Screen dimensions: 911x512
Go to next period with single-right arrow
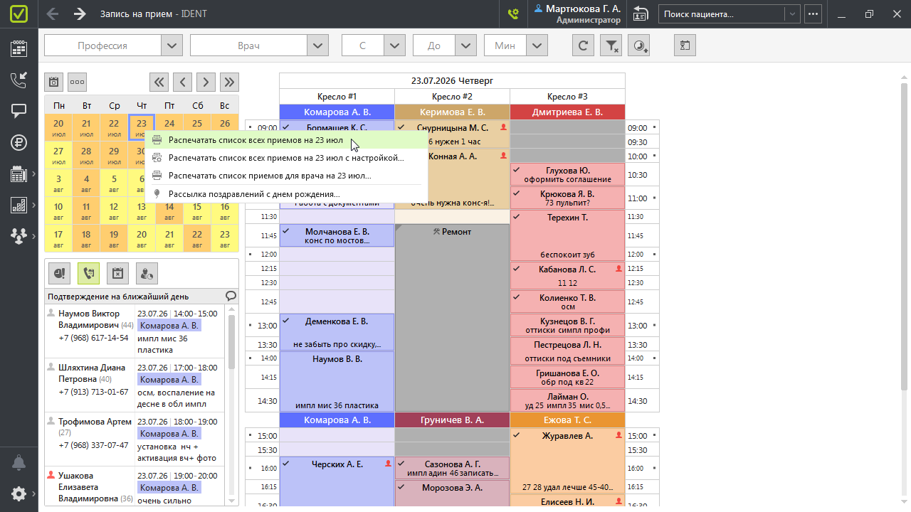(x=206, y=82)
